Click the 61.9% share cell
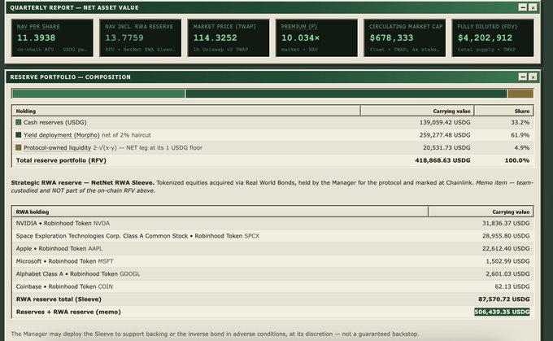Screen dimensions: 553x341 click(x=520, y=135)
